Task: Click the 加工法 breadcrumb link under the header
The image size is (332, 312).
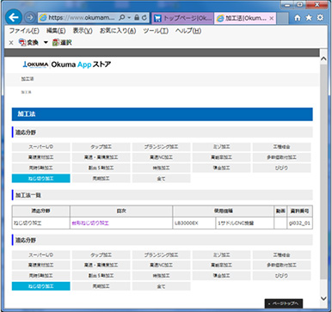Action: [28, 79]
